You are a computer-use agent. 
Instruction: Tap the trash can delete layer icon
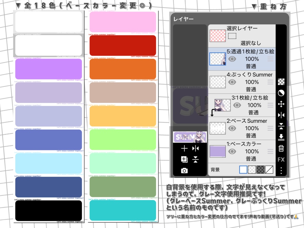pyautogui.click(x=281, y=148)
